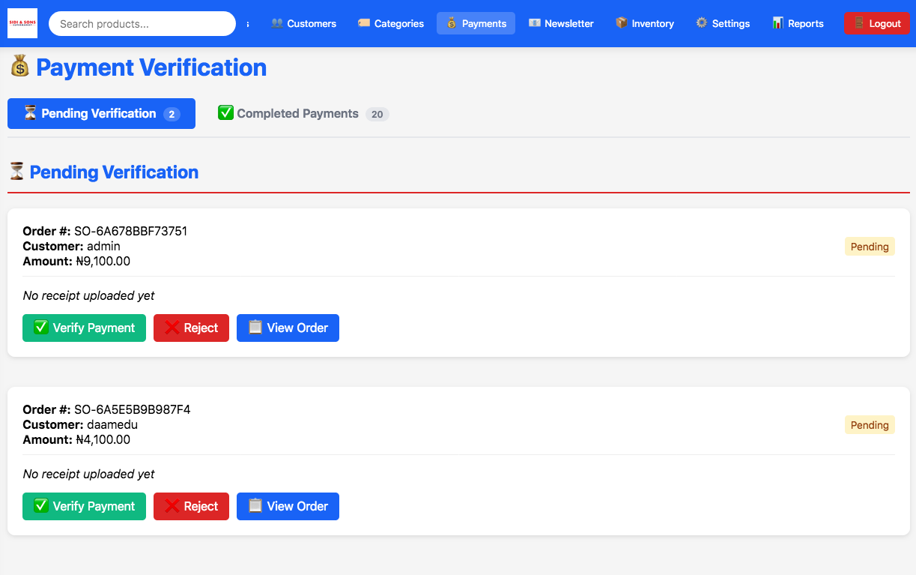The image size is (916, 575).
Task: Click the Pending Verification section heading
Action: pyautogui.click(x=104, y=172)
